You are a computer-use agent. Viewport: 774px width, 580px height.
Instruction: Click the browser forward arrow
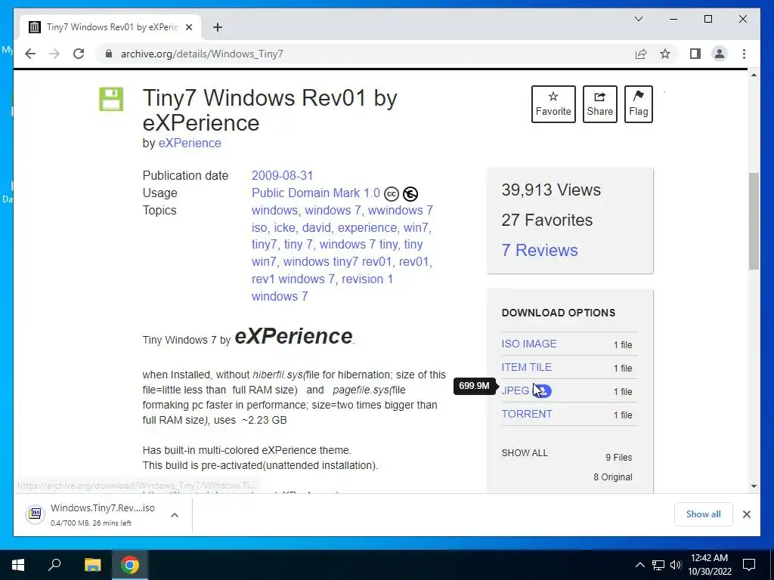54,54
